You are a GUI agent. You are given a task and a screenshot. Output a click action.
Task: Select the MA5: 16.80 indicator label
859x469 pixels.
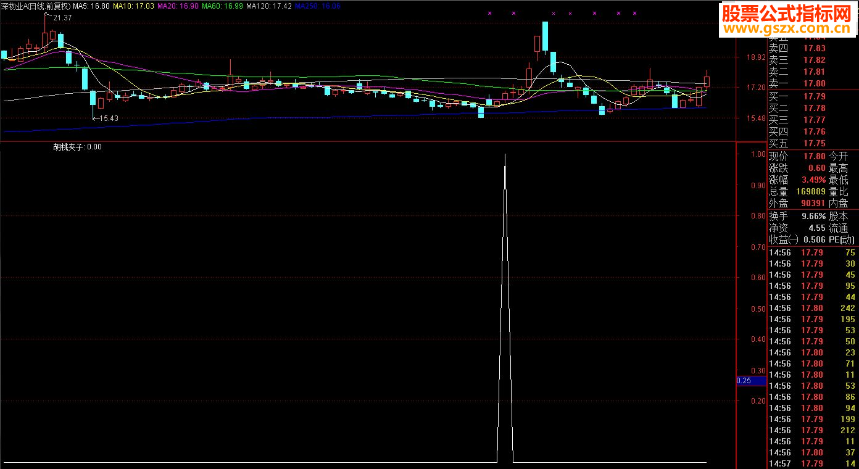pyautogui.click(x=91, y=6)
